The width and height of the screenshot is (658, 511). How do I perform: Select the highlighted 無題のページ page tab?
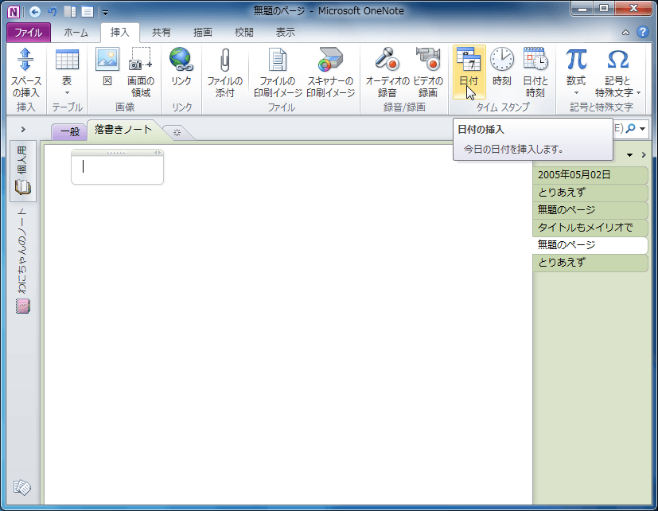[590, 245]
